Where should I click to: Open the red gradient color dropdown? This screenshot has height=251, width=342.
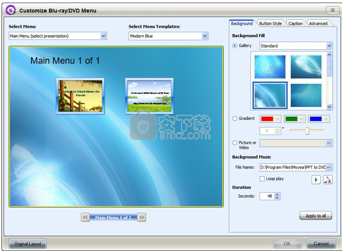click(x=277, y=119)
